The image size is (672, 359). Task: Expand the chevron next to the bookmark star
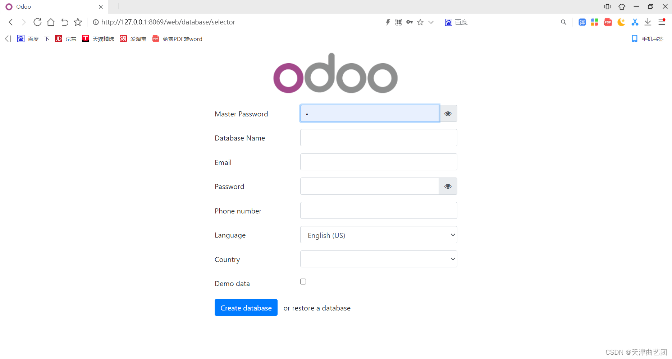431,22
